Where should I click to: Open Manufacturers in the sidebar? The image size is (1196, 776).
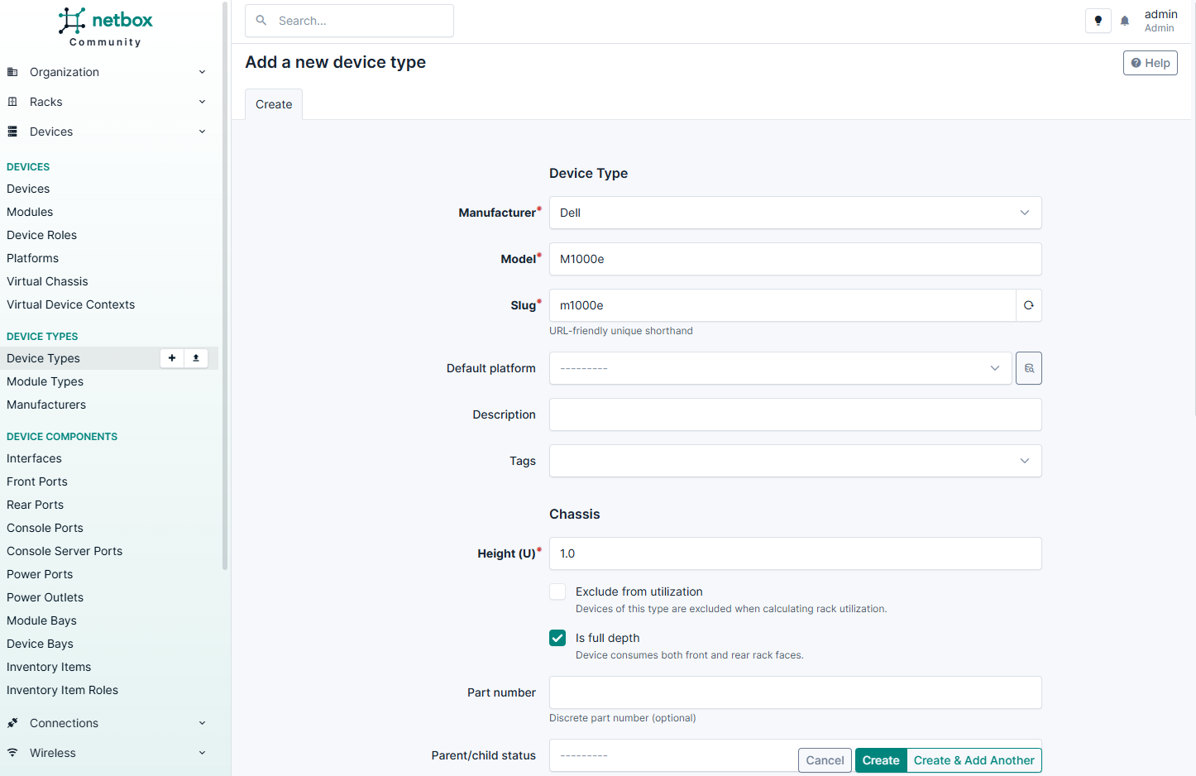46,405
